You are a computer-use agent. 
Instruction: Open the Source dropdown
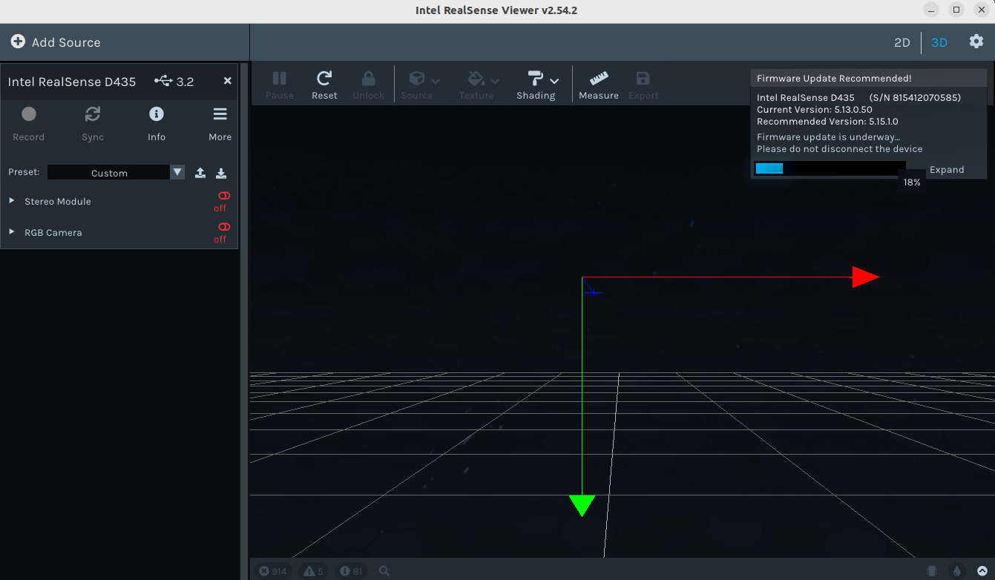(x=420, y=85)
